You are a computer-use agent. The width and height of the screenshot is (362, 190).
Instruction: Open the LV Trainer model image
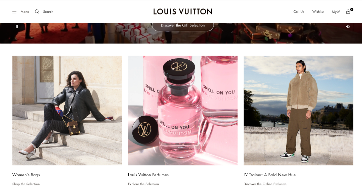click(x=298, y=110)
